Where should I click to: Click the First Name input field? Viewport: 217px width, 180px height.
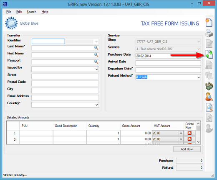click(x=65, y=55)
